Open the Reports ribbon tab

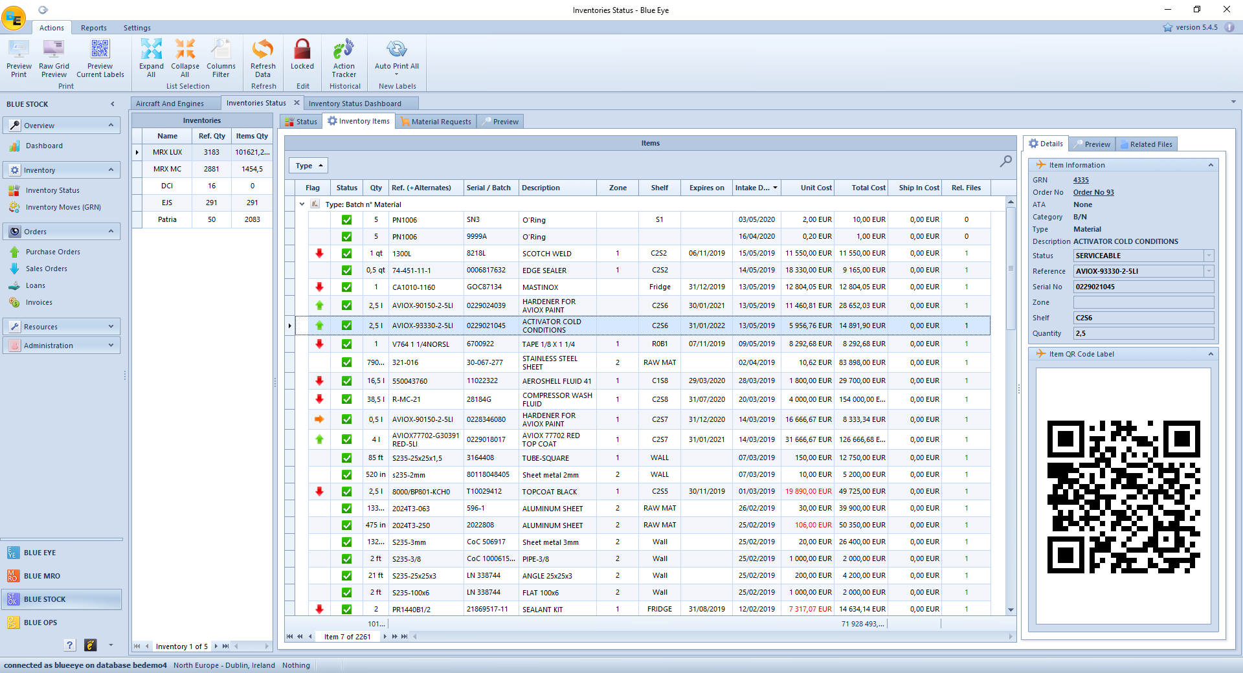(94, 28)
